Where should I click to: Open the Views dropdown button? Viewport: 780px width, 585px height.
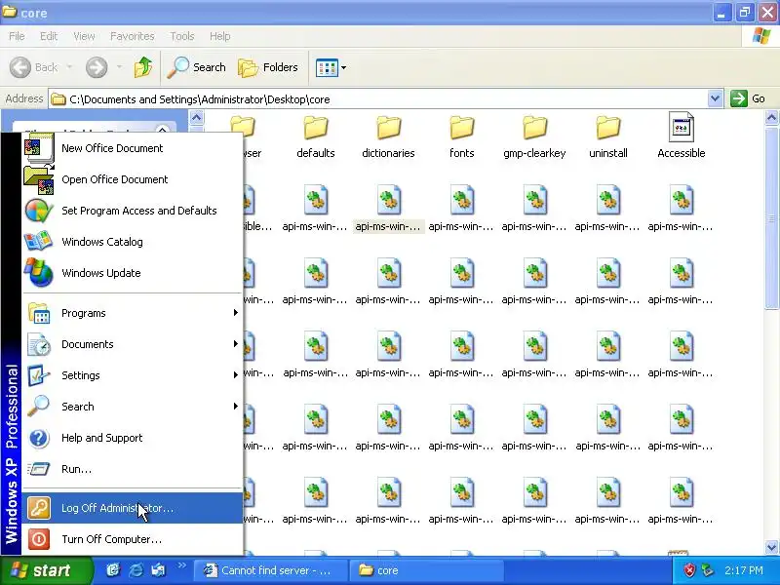click(331, 67)
